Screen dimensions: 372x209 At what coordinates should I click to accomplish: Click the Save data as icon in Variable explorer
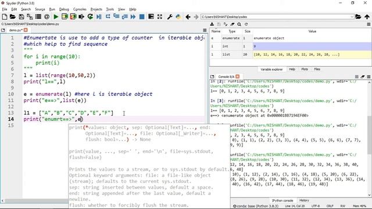(x=219, y=24)
